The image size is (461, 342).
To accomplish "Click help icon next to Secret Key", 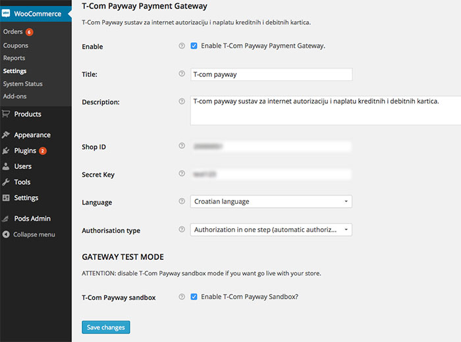I will (182, 174).
